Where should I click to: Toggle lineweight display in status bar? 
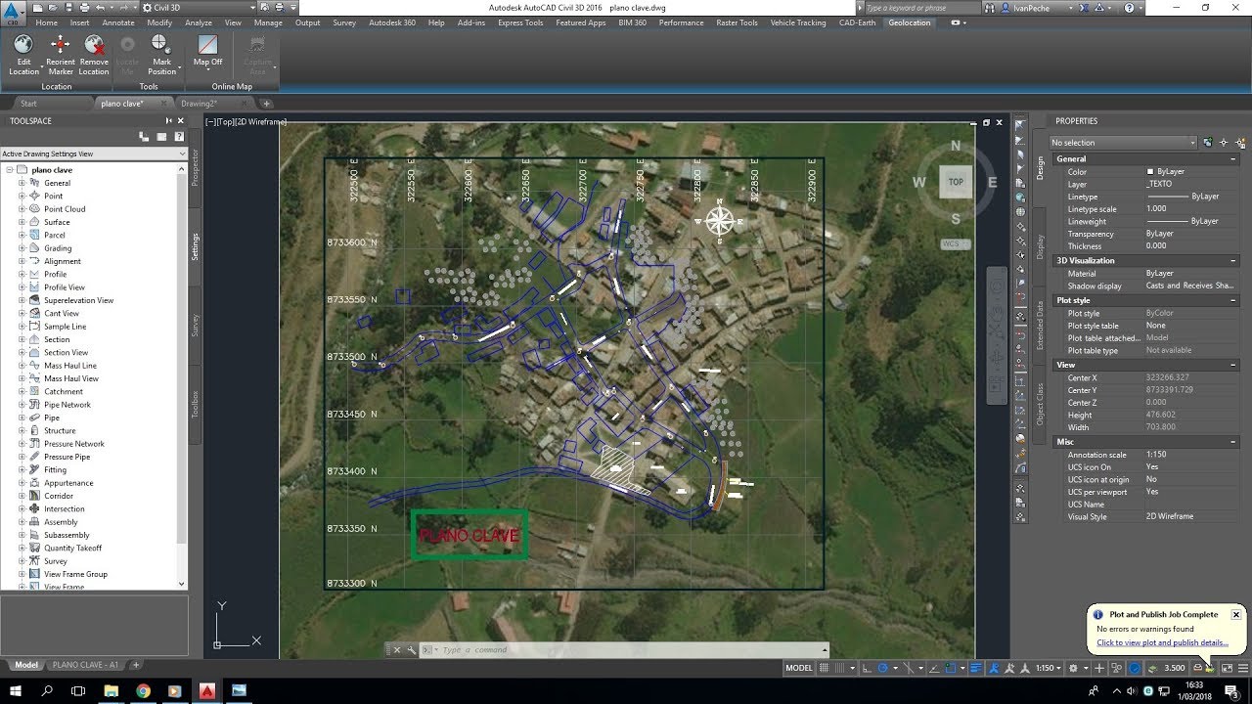[976, 668]
